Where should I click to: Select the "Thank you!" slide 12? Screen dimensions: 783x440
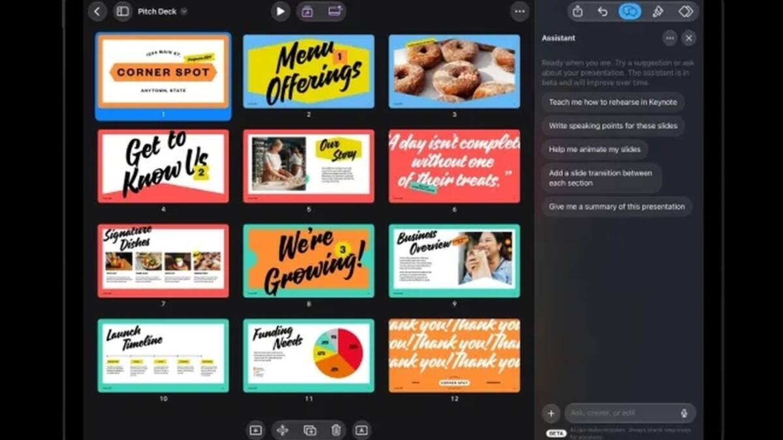454,355
